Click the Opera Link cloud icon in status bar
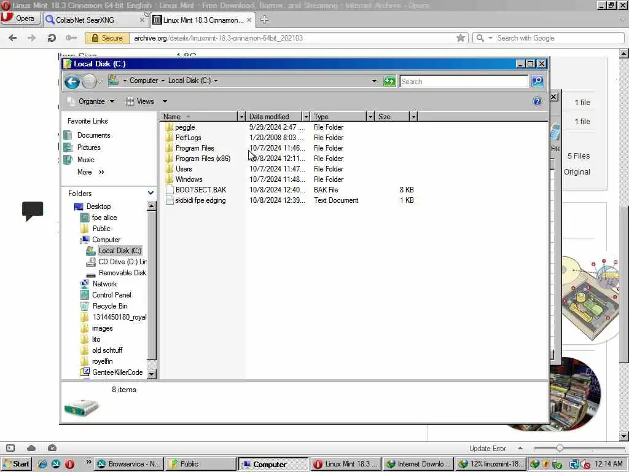Screen dimensions: 629x472 coord(31,448)
